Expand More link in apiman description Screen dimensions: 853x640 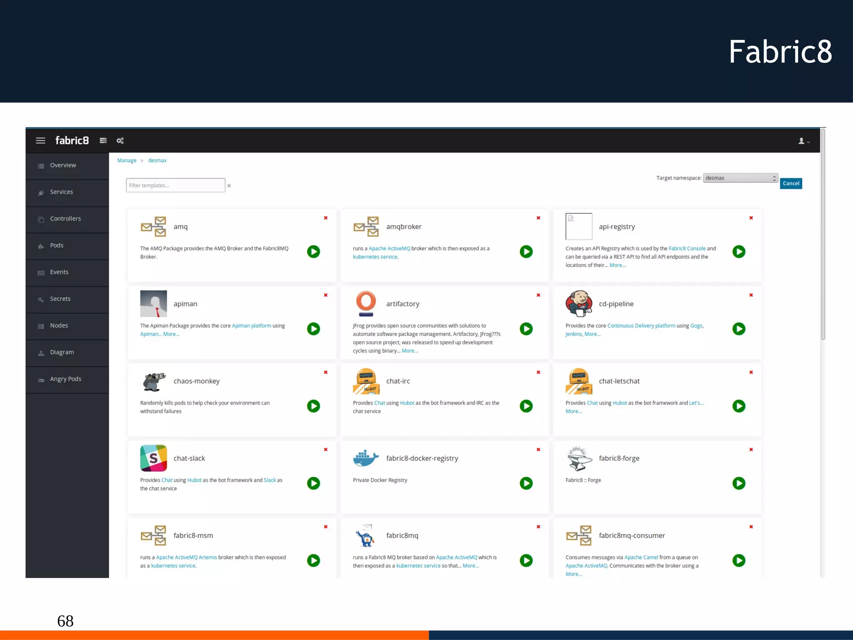coord(171,334)
